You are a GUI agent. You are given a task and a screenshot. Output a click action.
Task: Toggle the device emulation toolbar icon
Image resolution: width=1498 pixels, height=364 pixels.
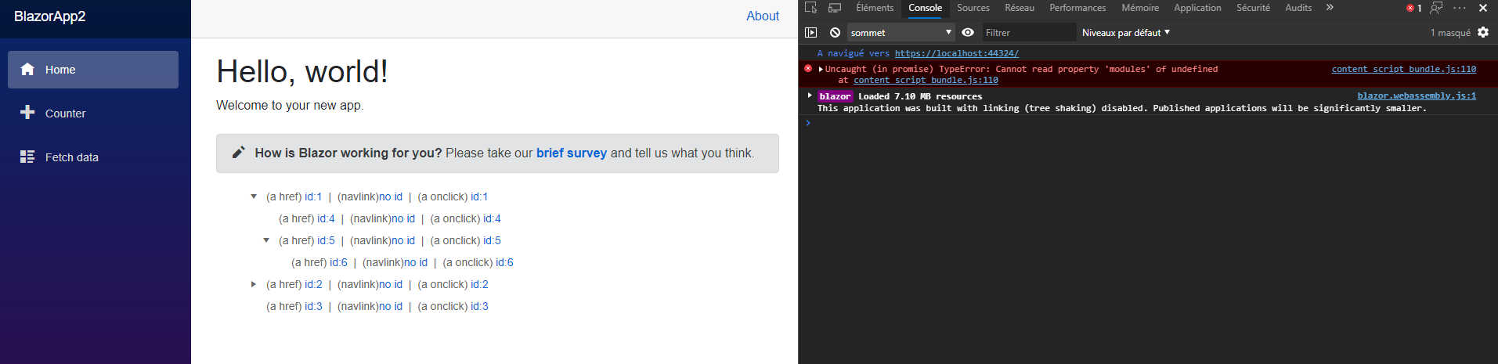click(x=835, y=8)
